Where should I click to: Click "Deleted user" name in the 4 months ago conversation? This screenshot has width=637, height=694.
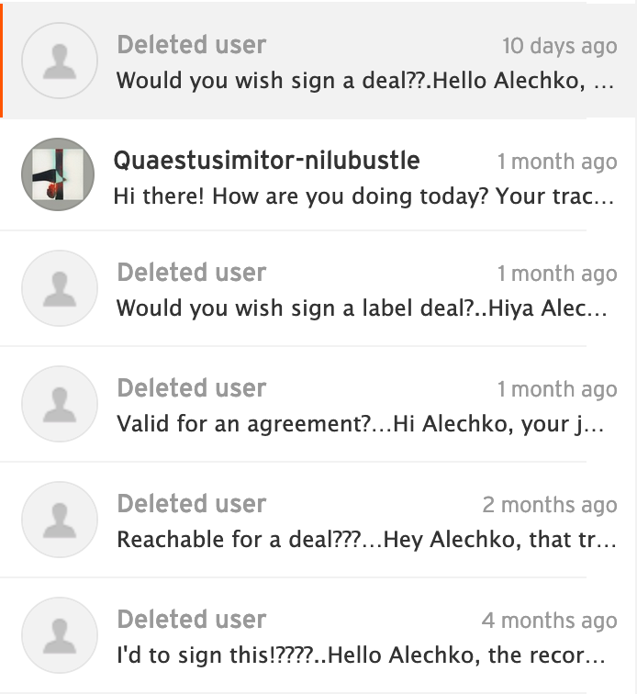pyautogui.click(x=191, y=620)
